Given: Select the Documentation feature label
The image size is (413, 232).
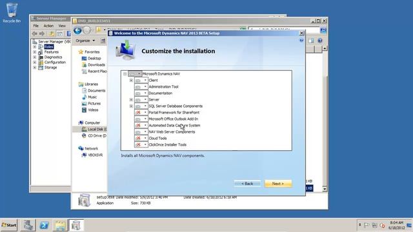Looking at the screenshot, I should pyautogui.click(x=161, y=93).
